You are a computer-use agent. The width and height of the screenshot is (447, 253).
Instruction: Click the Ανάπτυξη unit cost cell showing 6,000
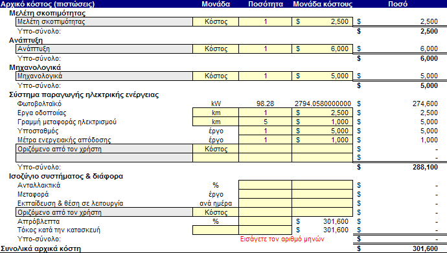click(322, 49)
